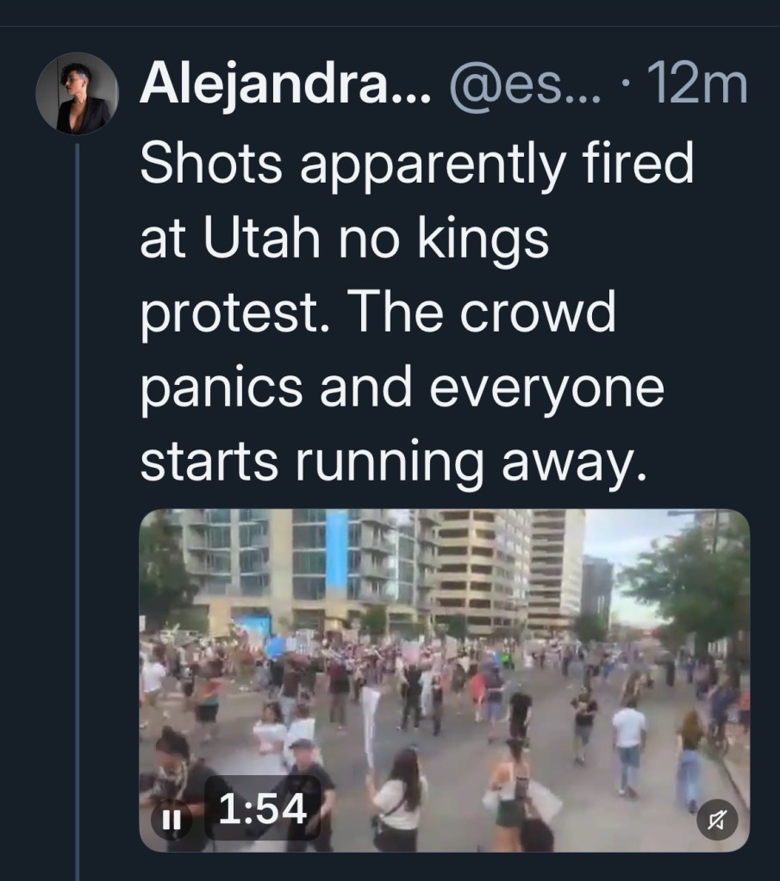Tap the person in white shirt holding sign
This screenshot has height=881, width=780.
(399, 797)
